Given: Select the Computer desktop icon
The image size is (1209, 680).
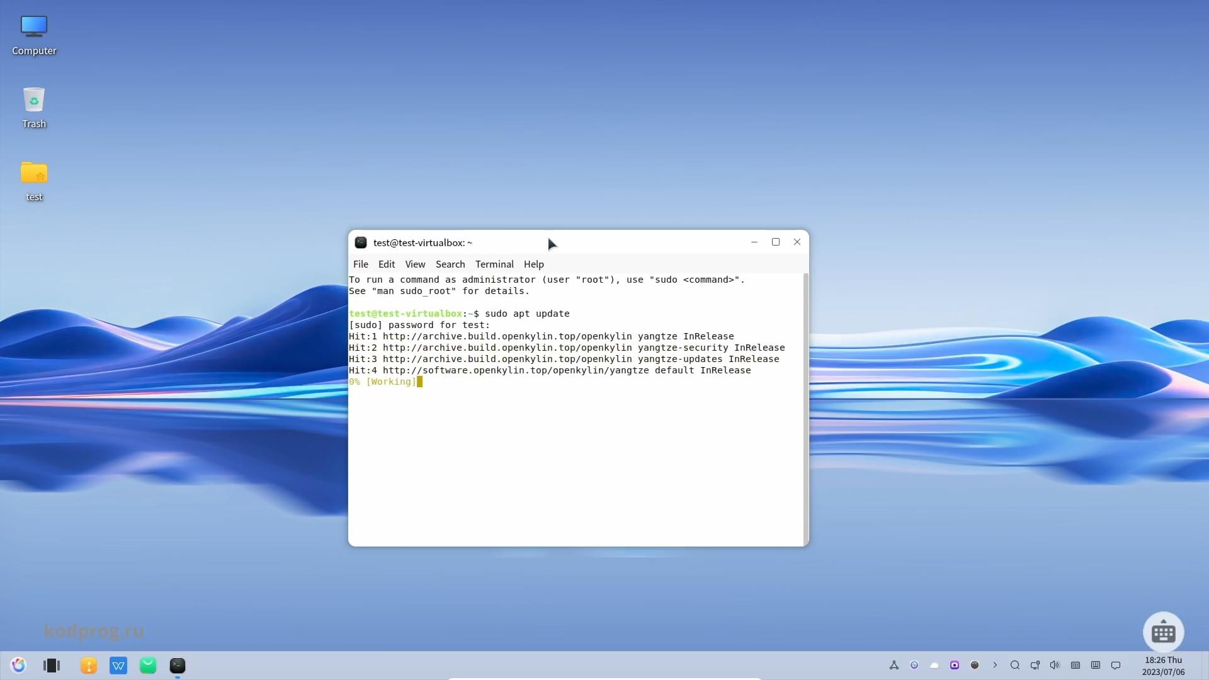Looking at the screenshot, I should click(34, 35).
